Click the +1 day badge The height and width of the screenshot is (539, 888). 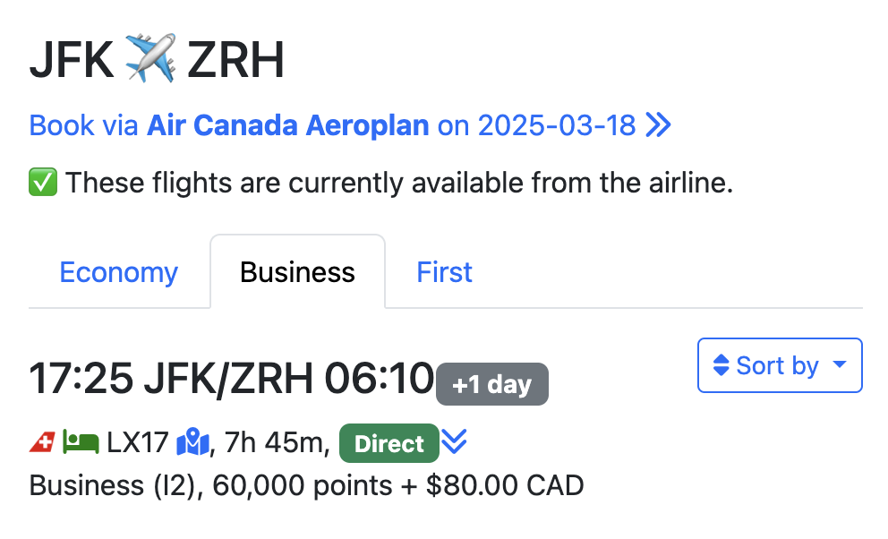491,384
